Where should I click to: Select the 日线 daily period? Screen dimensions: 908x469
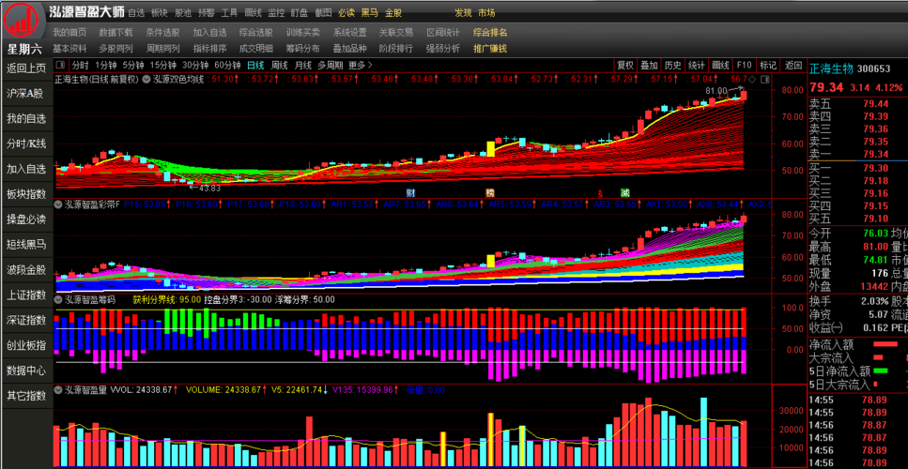pos(255,65)
